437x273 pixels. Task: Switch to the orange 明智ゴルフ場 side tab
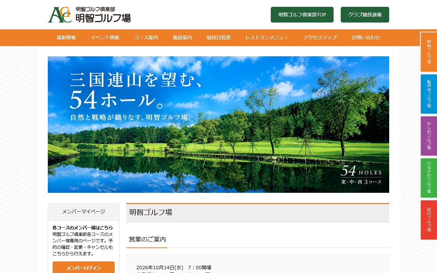(x=429, y=52)
